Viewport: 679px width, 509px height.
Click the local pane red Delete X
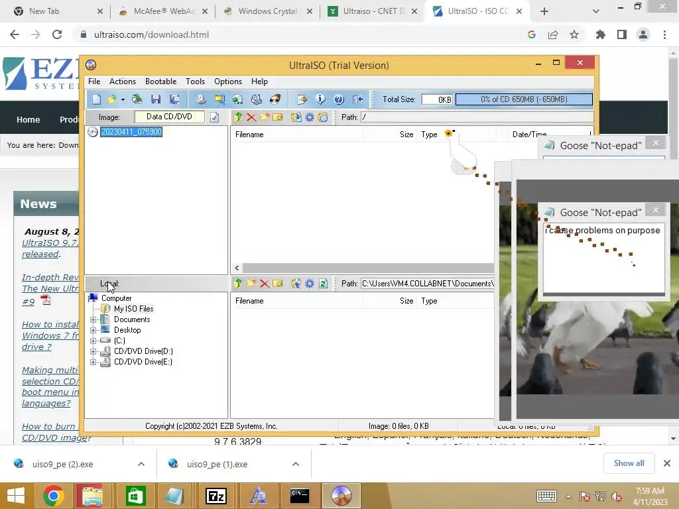coord(265,284)
